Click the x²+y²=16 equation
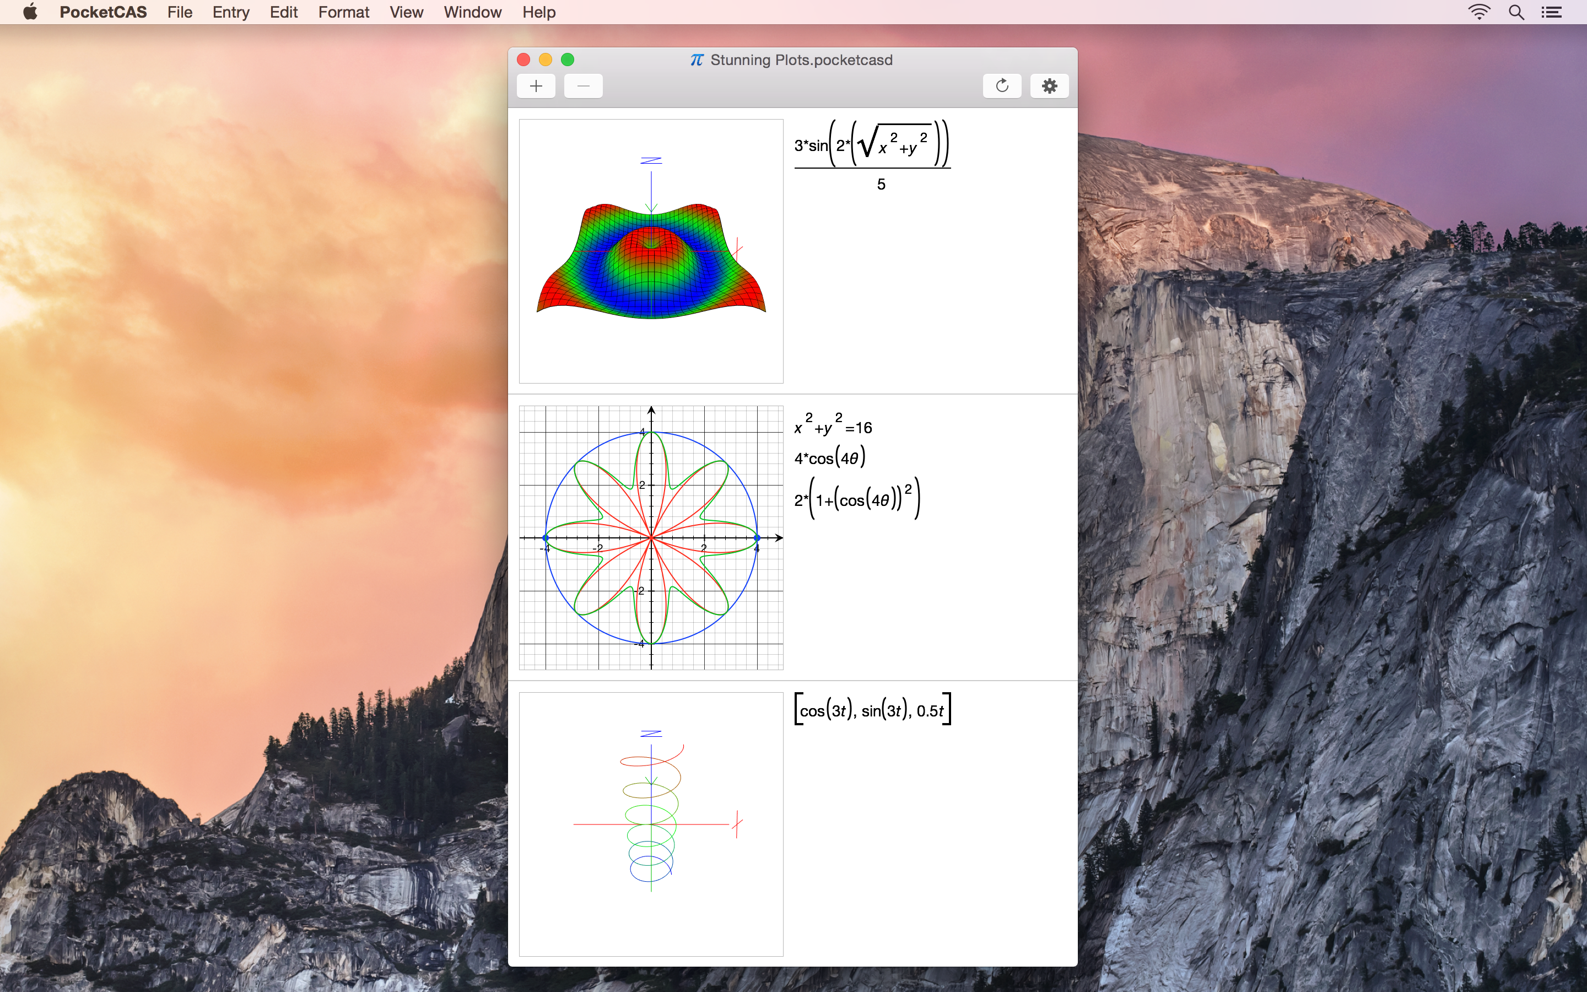 tap(833, 424)
